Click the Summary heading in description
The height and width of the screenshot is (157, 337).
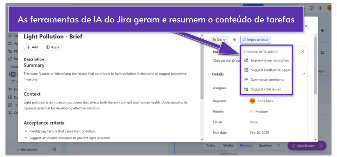pos(34,65)
